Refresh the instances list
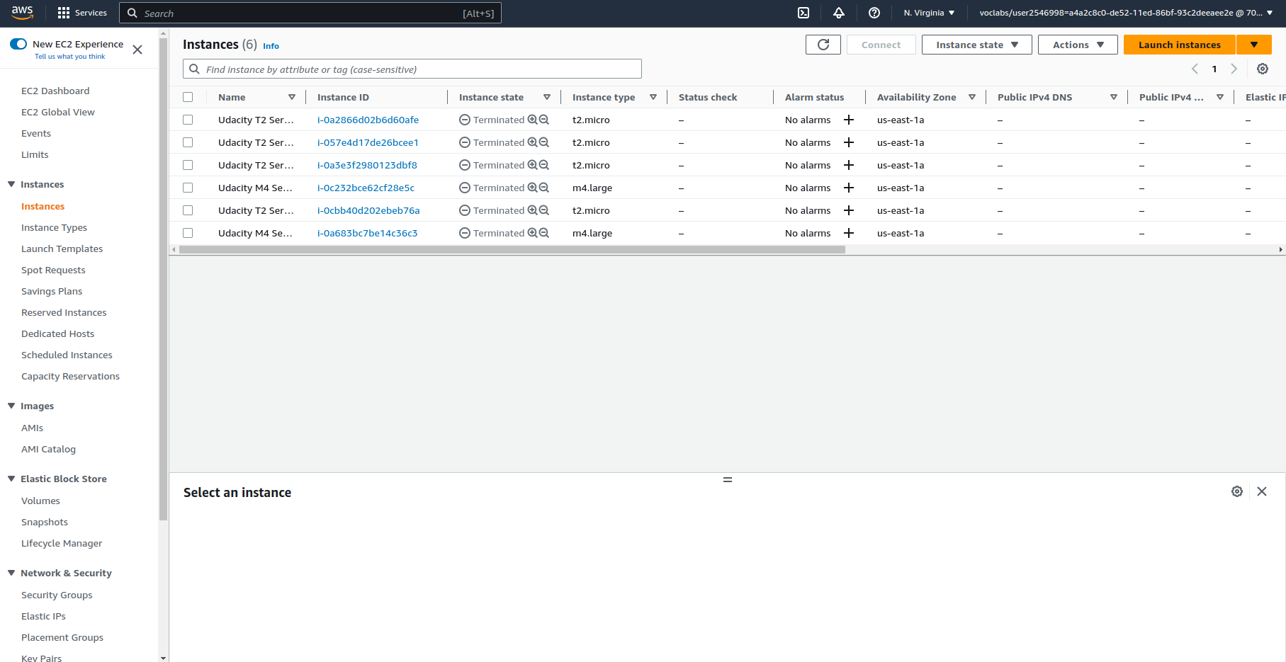This screenshot has height=662, width=1286. (x=823, y=45)
